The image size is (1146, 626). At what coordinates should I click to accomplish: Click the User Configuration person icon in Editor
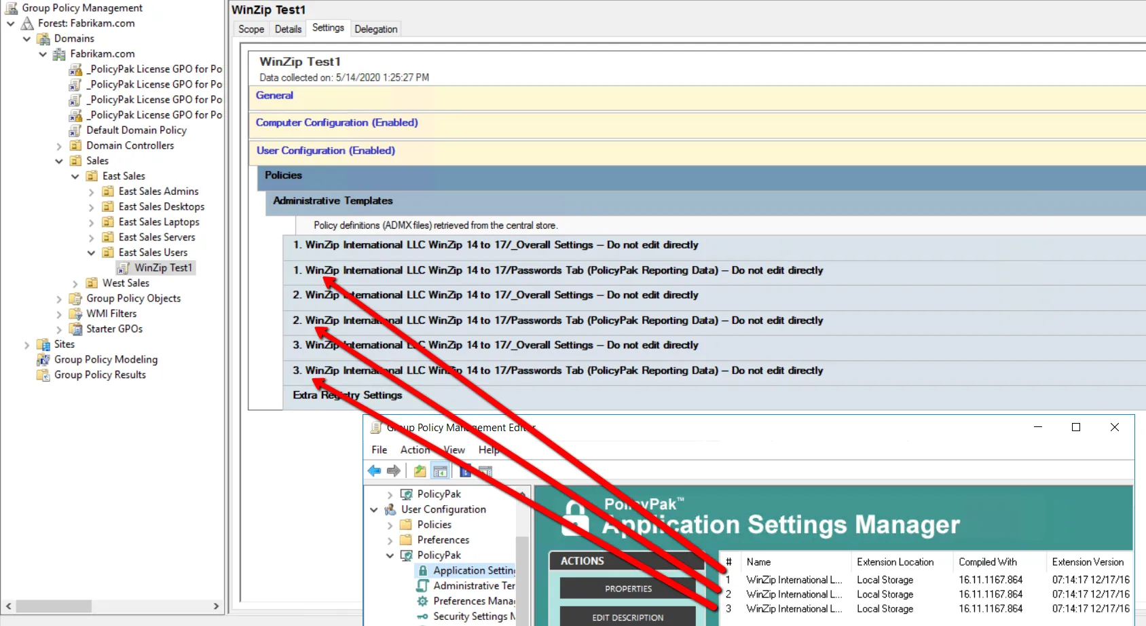click(390, 509)
